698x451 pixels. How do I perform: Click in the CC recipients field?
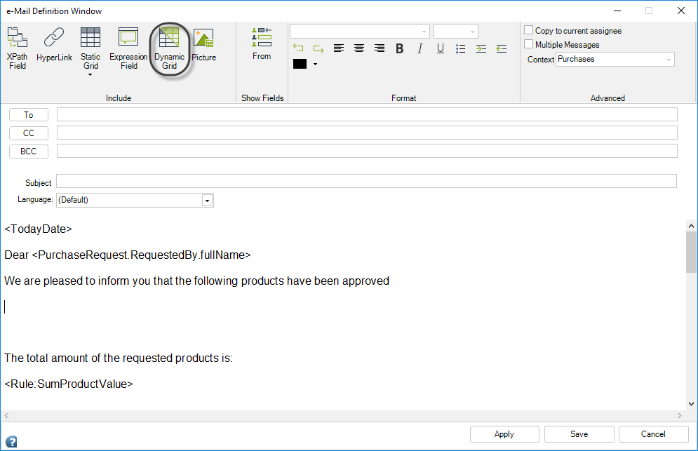(x=367, y=133)
